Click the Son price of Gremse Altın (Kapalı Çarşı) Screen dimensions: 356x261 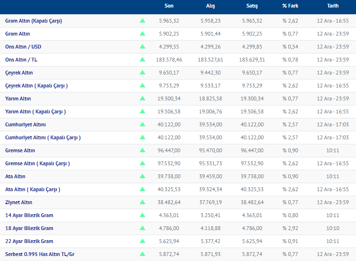170,164
